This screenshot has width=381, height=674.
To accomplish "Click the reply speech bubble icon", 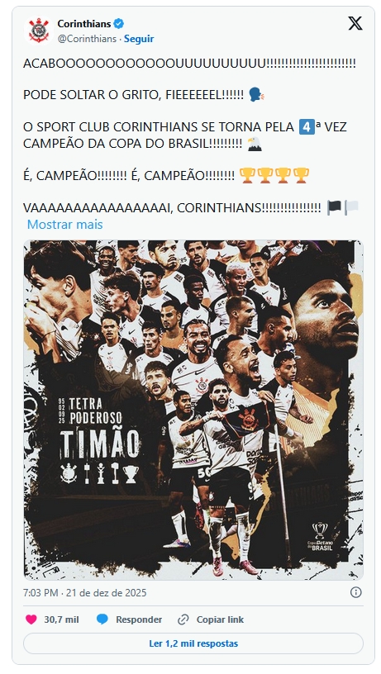I will pos(102,619).
